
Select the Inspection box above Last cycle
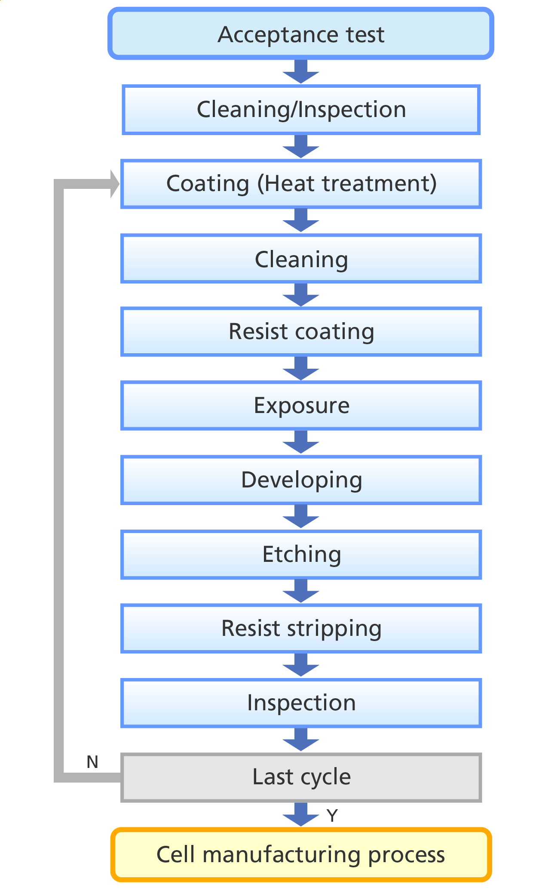(301, 703)
